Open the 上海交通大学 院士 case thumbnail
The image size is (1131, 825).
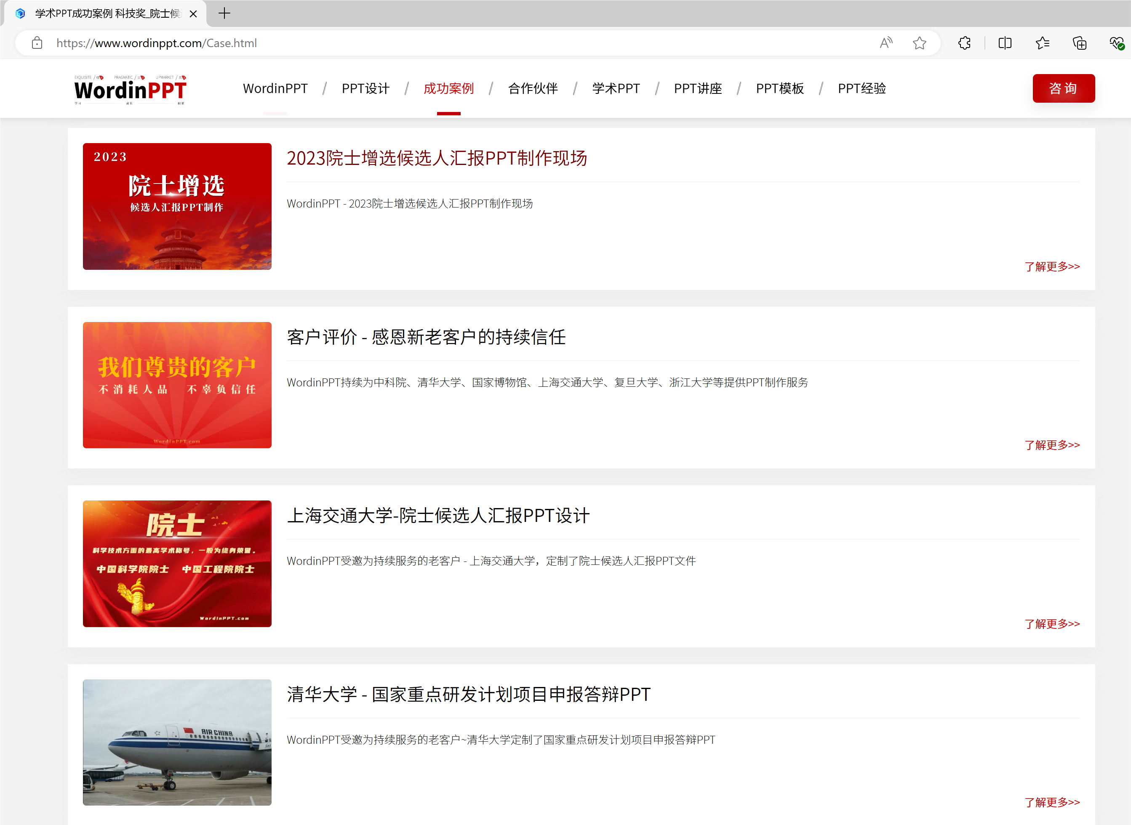coord(177,563)
